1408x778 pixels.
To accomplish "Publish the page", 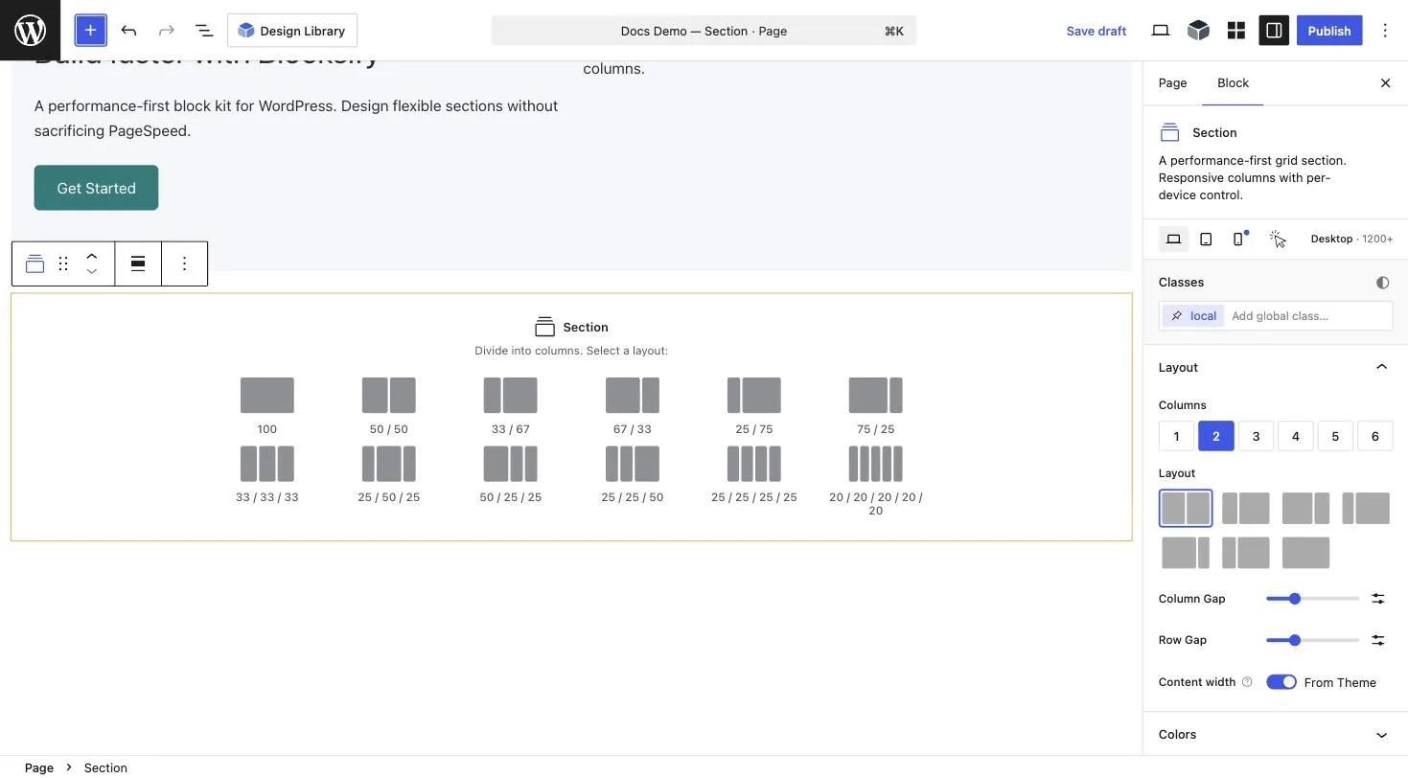I will click(1329, 31).
